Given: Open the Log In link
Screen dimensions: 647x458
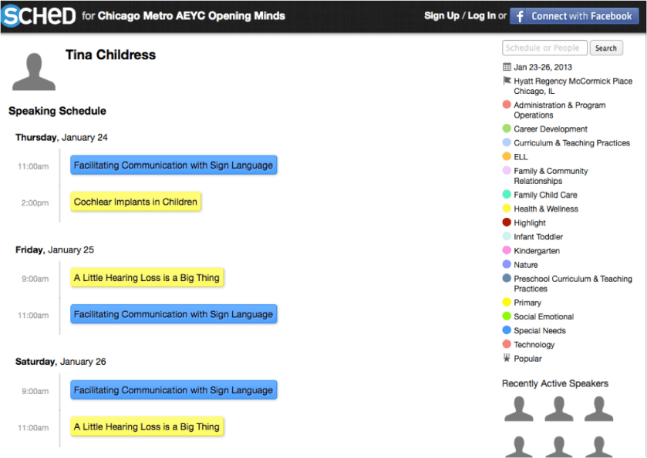Looking at the screenshot, I should pos(481,16).
